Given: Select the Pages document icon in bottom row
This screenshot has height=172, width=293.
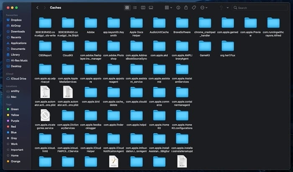Looking at the screenshot, I should point(113,162).
